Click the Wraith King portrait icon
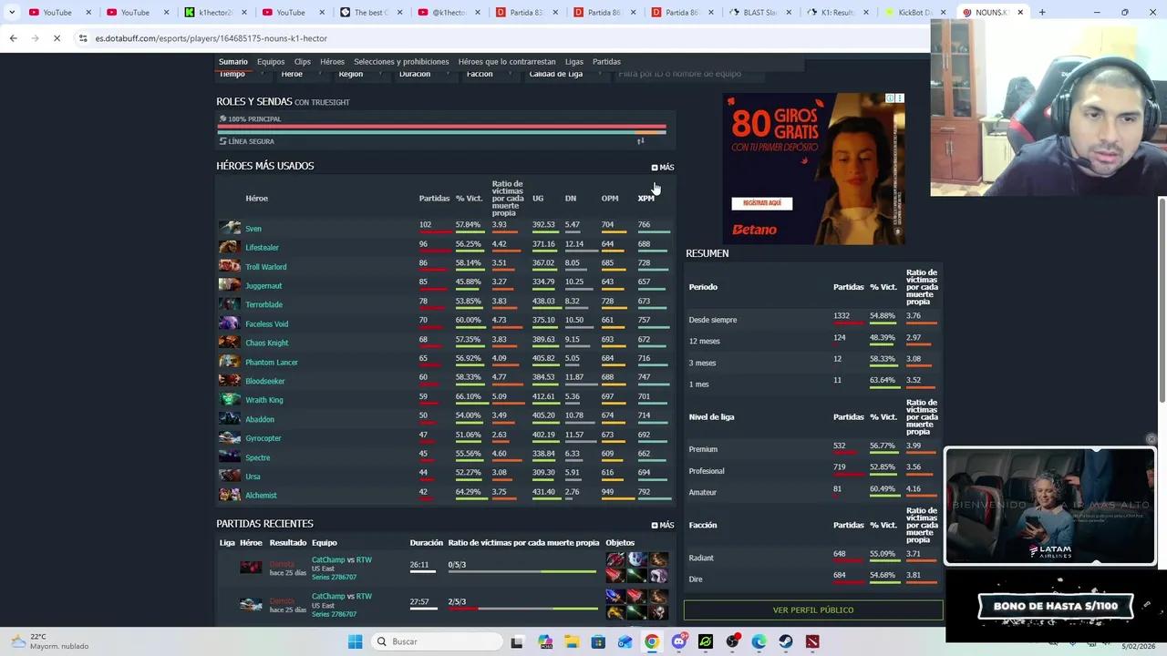This screenshot has height=656, width=1167. point(230,400)
